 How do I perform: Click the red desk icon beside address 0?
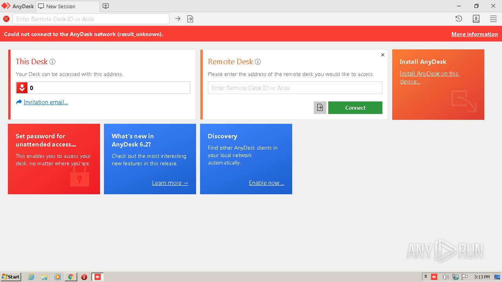pos(22,88)
